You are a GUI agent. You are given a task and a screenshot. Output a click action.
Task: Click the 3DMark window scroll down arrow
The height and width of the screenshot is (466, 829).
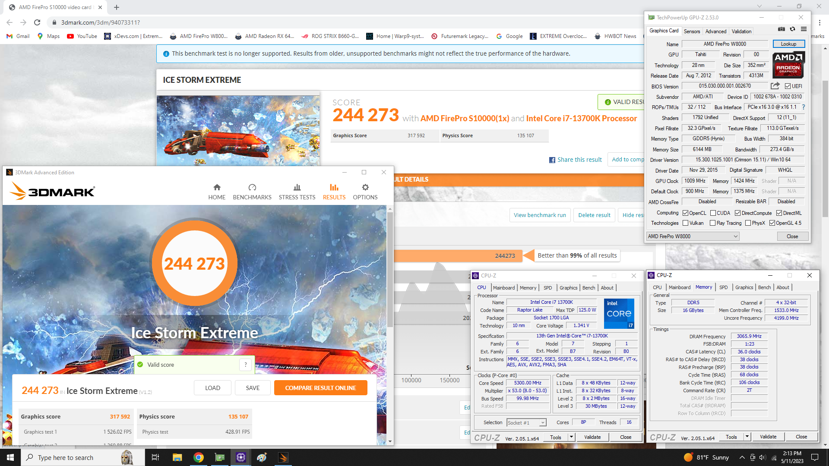click(x=390, y=441)
